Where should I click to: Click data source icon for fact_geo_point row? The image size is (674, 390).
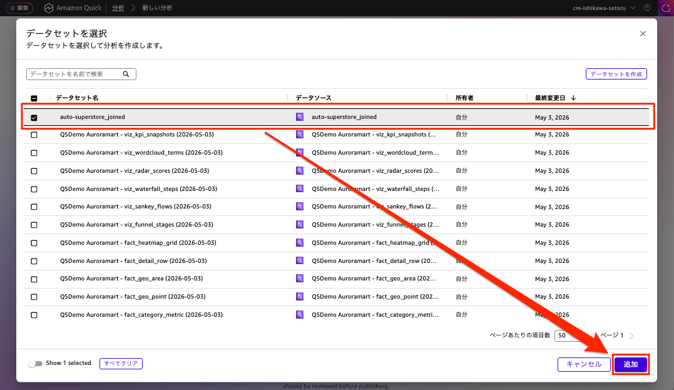pyautogui.click(x=300, y=296)
